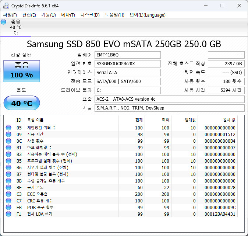Select the 전체 LBA 쓰기 row
Screen dimensions: 248x236
point(121,214)
